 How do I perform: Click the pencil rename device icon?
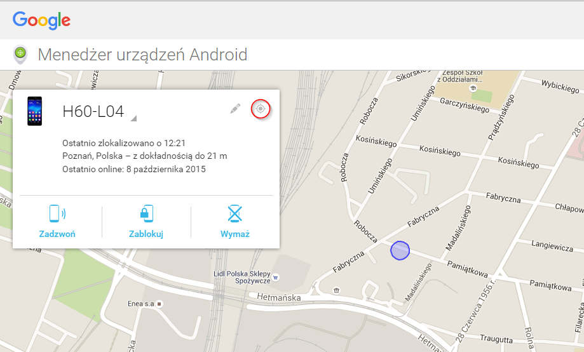click(235, 109)
